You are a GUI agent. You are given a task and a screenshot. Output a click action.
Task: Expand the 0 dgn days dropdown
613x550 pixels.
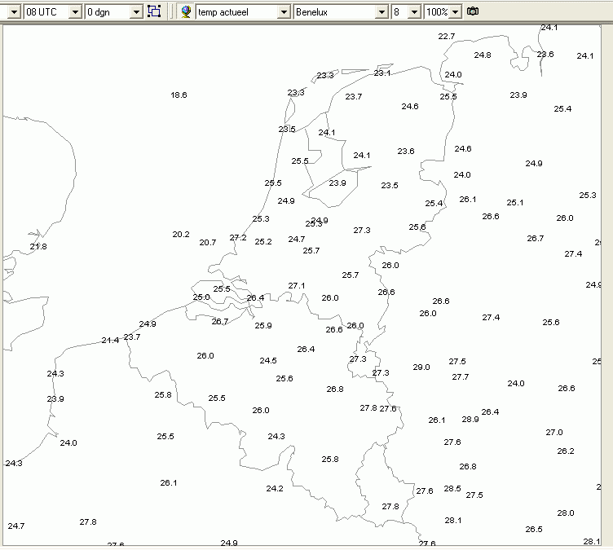point(136,12)
